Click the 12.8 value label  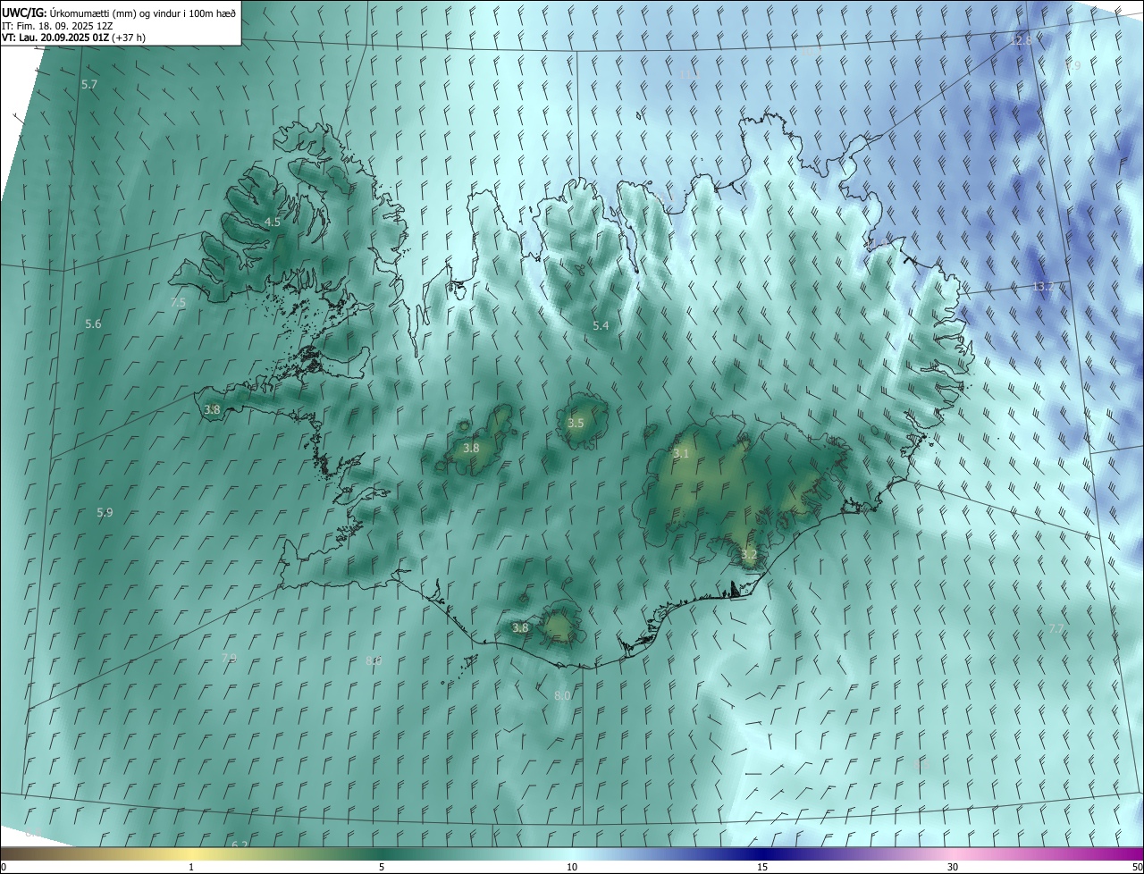pyautogui.click(x=1021, y=41)
